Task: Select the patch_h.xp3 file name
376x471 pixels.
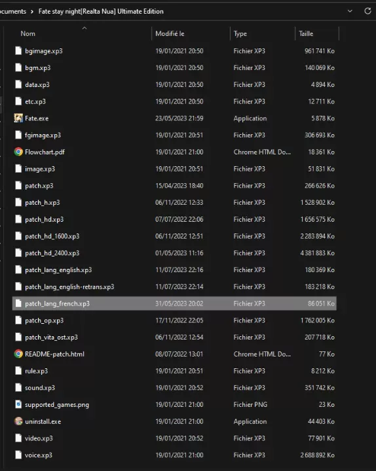Action: [x=42, y=203]
